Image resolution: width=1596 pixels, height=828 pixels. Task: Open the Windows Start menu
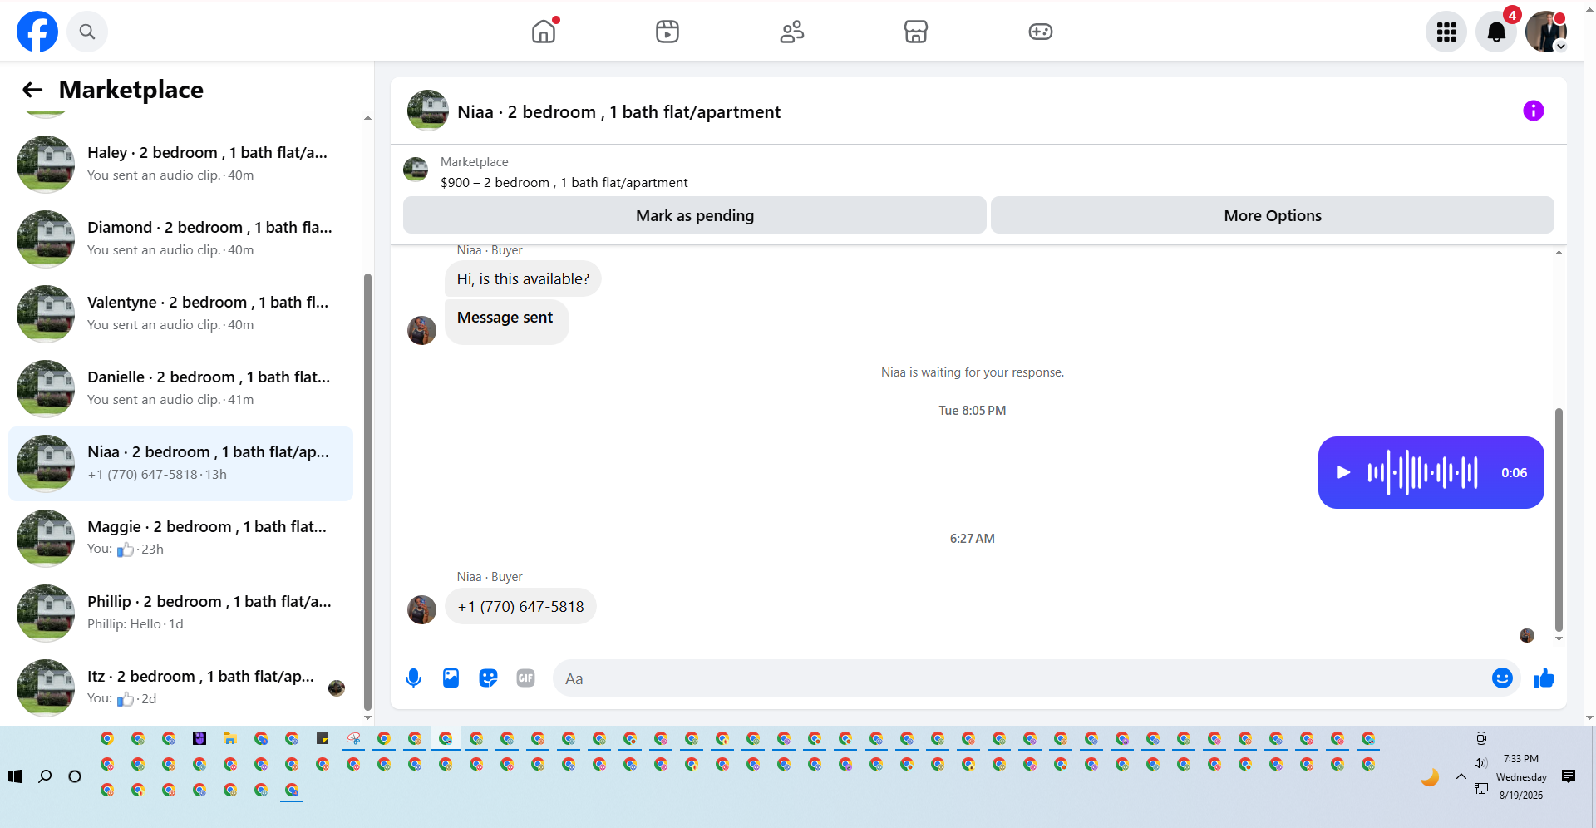15,776
